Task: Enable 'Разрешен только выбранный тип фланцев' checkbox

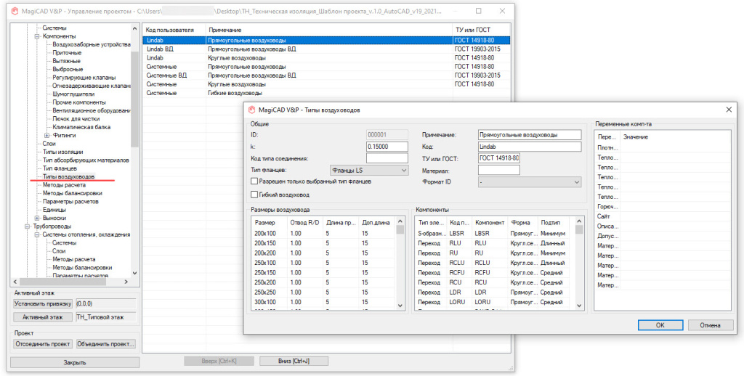Action: pos(254,181)
